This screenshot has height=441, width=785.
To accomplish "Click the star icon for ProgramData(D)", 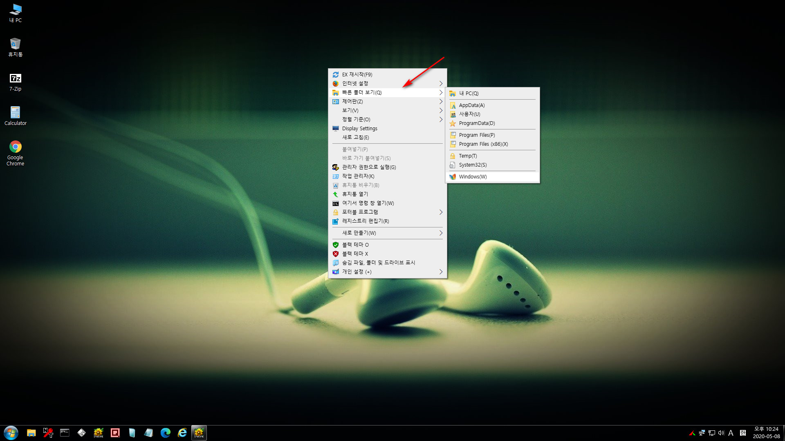I will (453, 123).
